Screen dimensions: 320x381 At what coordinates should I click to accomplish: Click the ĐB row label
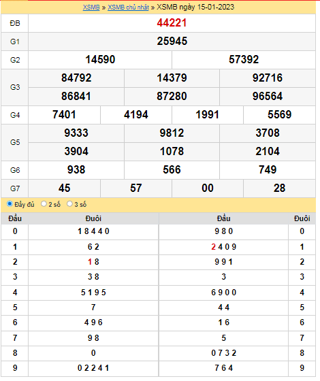coord(14,23)
